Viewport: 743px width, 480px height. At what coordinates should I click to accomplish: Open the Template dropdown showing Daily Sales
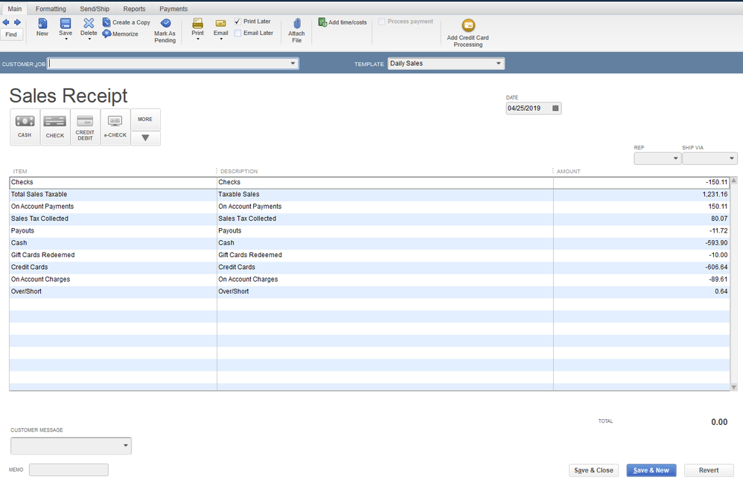click(498, 64)
